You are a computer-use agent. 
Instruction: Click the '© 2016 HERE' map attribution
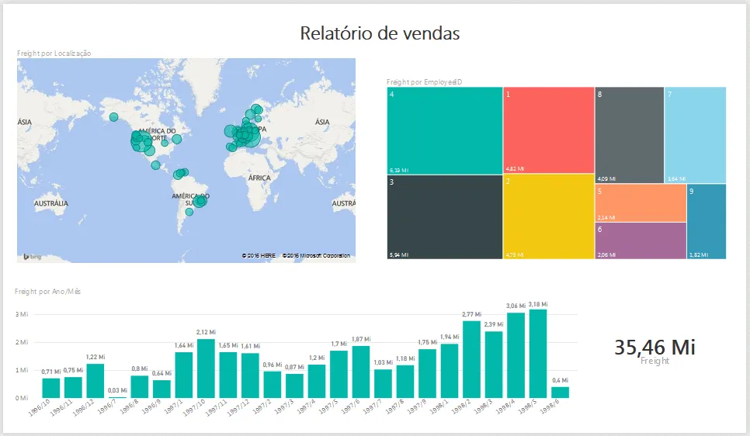259,256
